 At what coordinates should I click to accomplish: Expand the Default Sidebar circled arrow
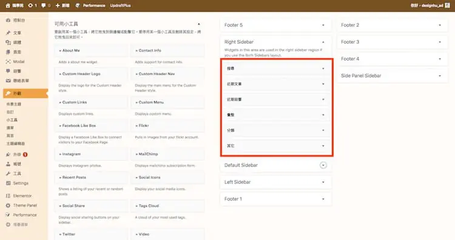(x=323, y=165)
